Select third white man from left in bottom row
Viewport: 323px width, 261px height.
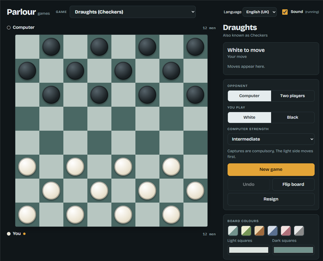[x=123, y=214]
